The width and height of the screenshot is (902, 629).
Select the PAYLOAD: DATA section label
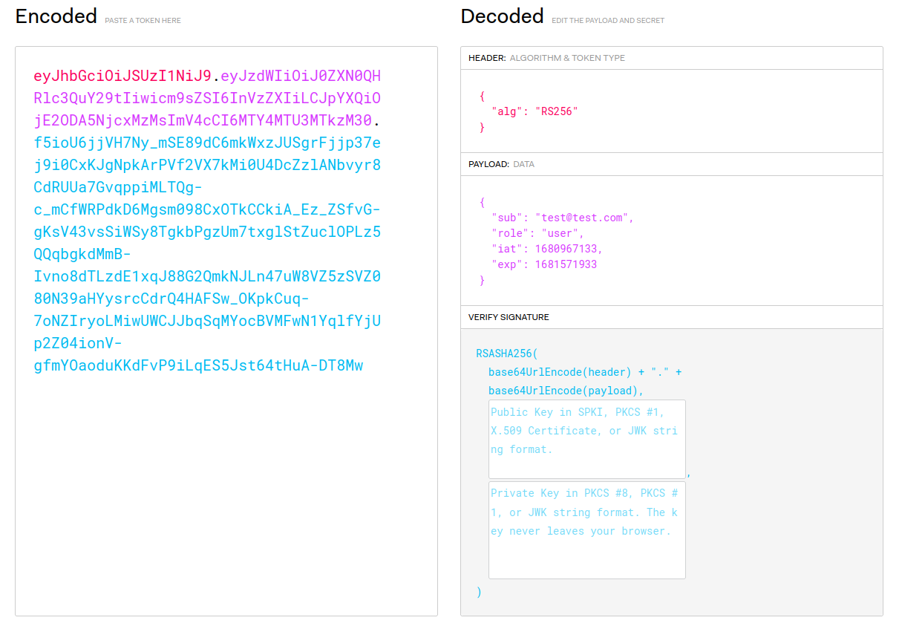(501, 164)
